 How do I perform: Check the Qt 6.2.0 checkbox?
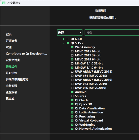[x=68, y=39]
